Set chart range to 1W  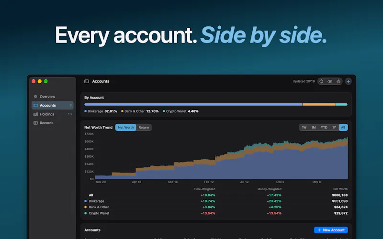click(304, 127)
